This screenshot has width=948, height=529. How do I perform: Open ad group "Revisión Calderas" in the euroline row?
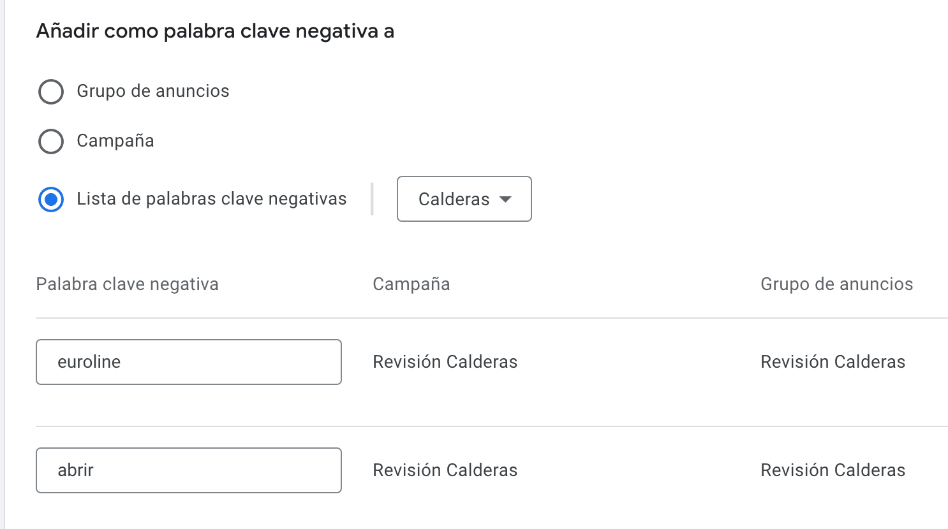click(833, 362)
